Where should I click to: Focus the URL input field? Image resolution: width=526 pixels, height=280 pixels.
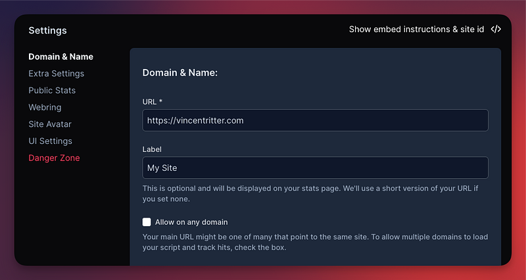316,120
